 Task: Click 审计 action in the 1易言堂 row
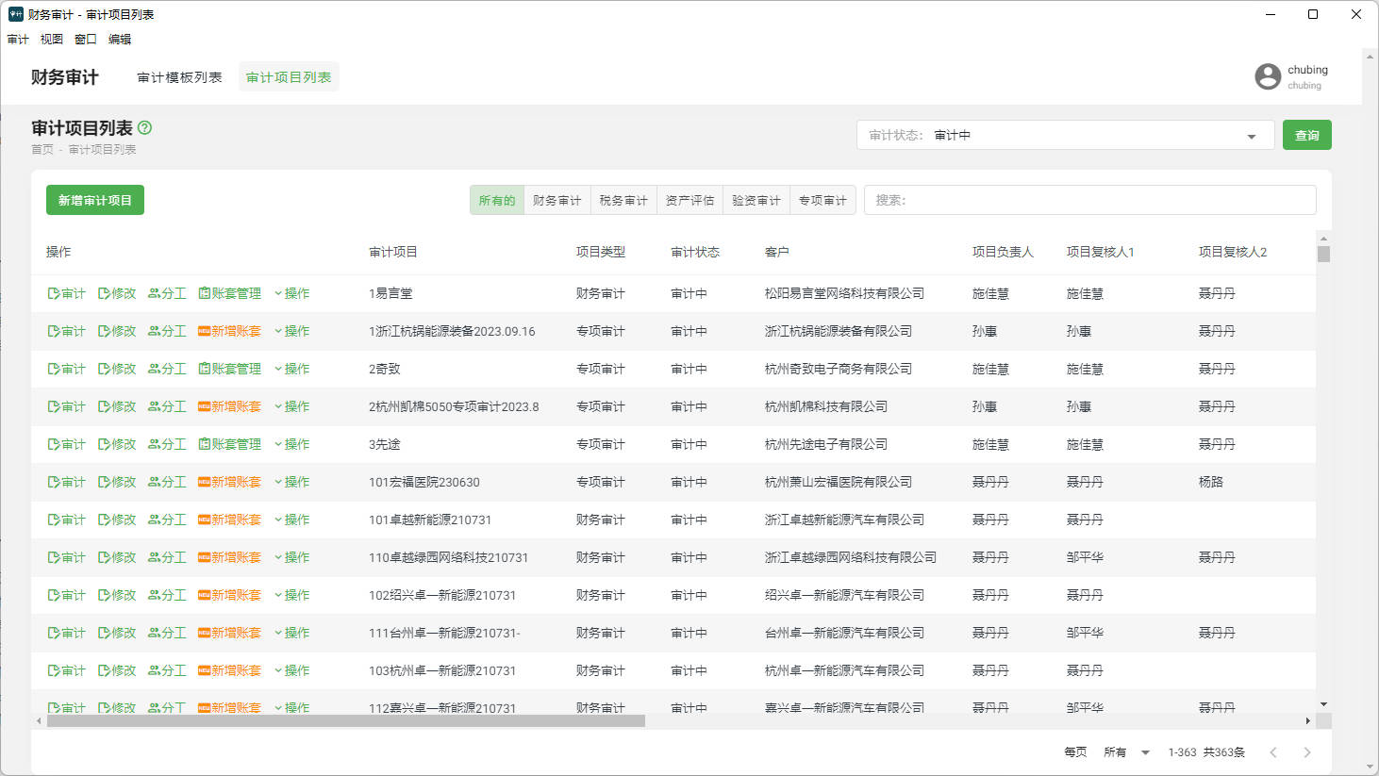coord(67,293)
